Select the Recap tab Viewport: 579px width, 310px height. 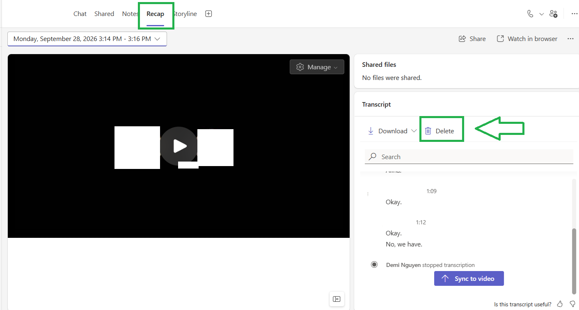point(155,14)
